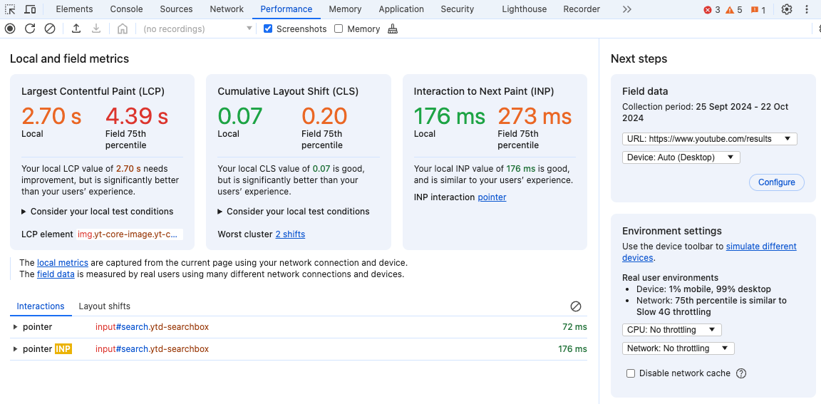
Task: Activate the inspect element picker icon
Action: point(10,9)
